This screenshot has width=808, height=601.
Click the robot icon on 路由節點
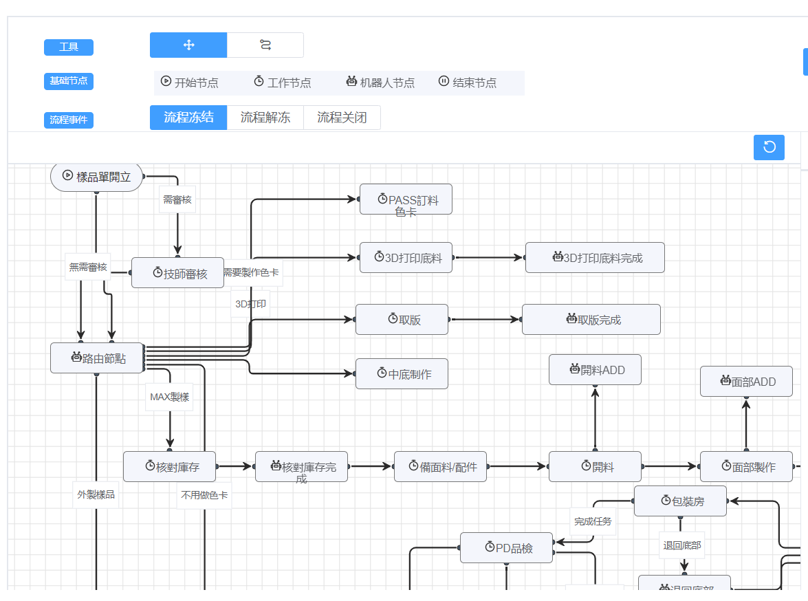point(76,358)
